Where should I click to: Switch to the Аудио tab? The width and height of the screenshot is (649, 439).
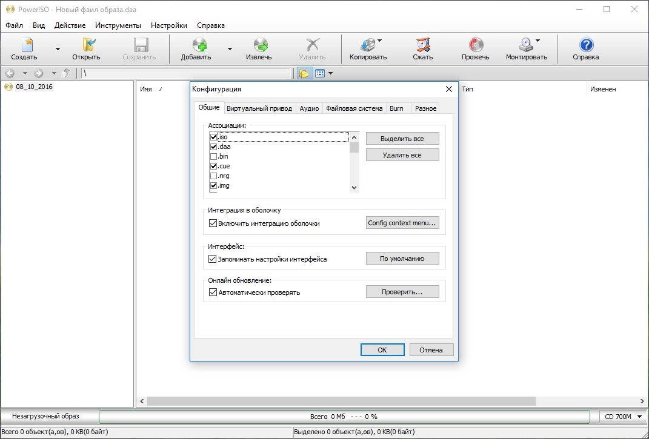point(309,108)
